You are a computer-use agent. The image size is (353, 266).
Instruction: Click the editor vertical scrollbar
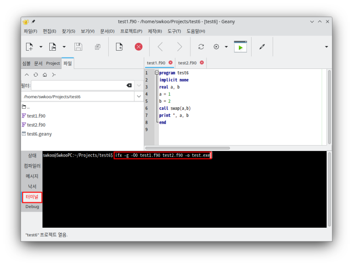click(329, 107)
